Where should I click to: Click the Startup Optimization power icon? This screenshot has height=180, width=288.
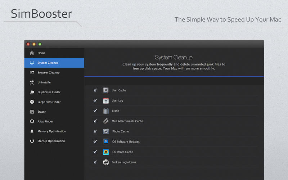coord(32,141)
